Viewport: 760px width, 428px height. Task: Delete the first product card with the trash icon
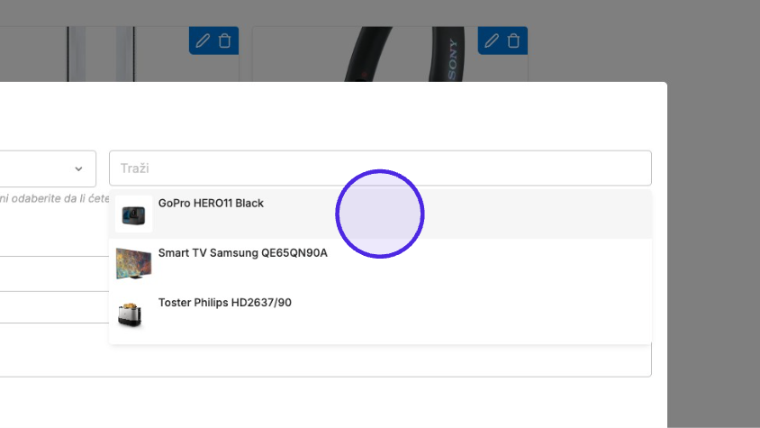click(x=224, y=41)
